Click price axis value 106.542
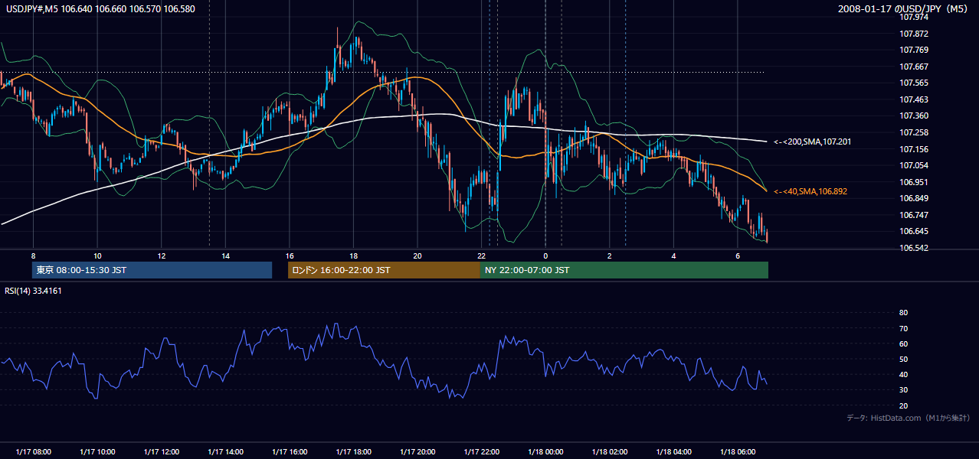Viewport: 979px width, 459px height. [915, 248]
